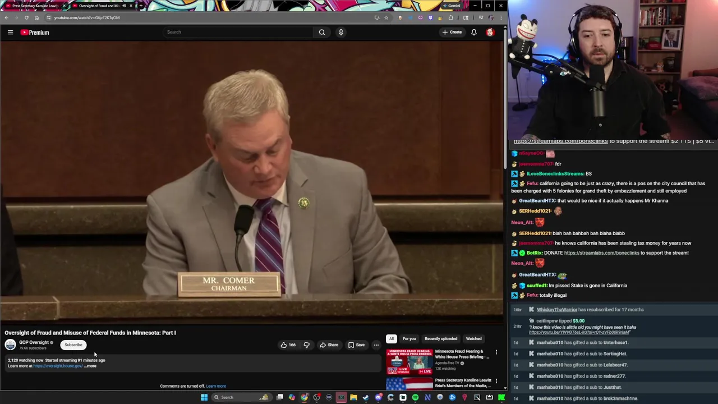Open the YouTube account avatar menu
The height and width of the screenshot is (404, 718).
coord(490,32)
